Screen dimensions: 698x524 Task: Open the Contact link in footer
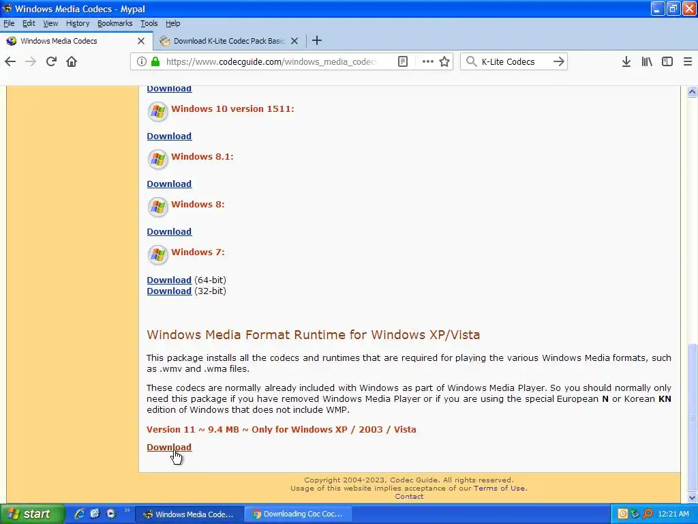(409, 497)
